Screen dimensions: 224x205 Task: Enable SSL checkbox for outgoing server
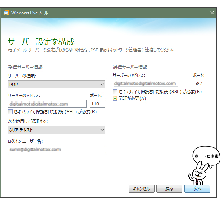click(x=115, y=92)
